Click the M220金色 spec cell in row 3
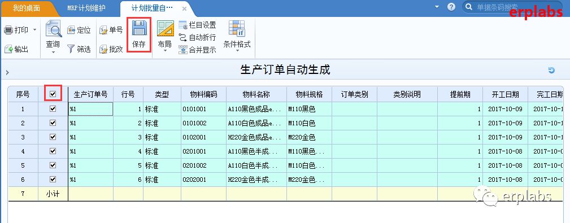This screenshot has width=570, height=223. pos(310,137)
